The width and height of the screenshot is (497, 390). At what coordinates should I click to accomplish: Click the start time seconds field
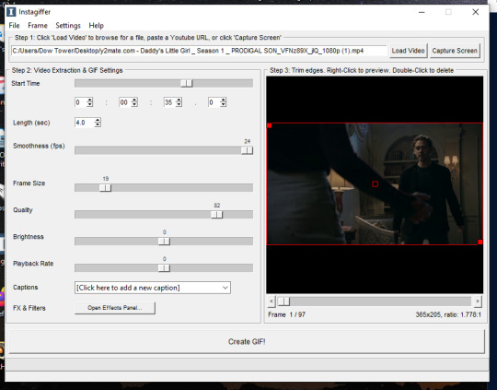tap(169, 102)
